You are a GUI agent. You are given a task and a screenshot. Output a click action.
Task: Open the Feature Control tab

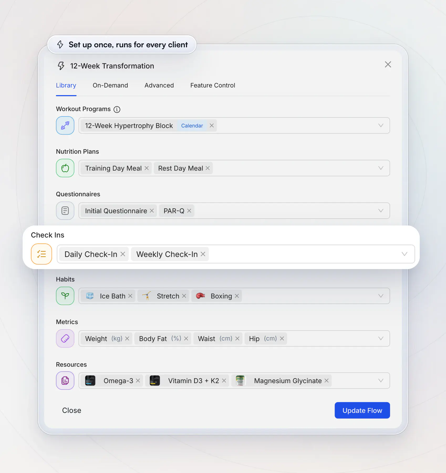pos(213,85)
